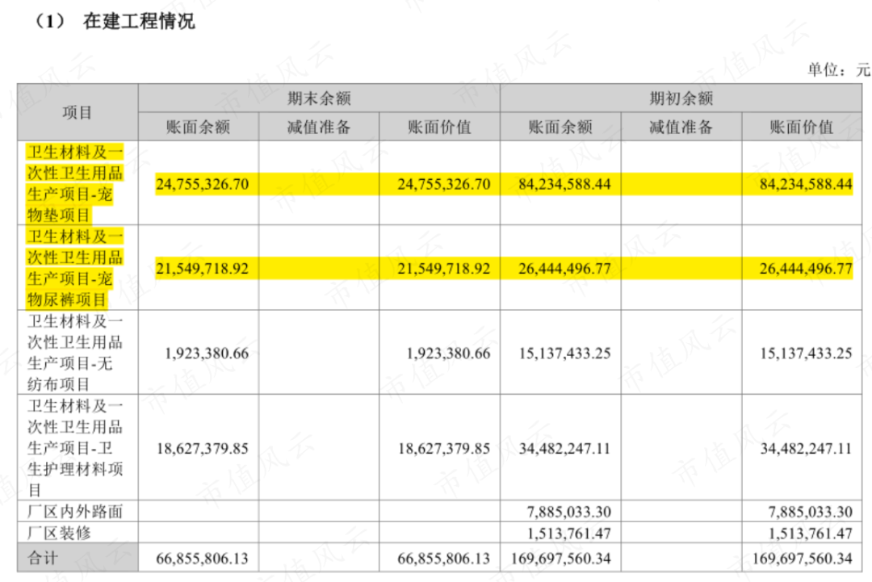This screenshot has width=872, height=582.
Task: Click 账面余额 header under 期初余额
Action: 560,127
